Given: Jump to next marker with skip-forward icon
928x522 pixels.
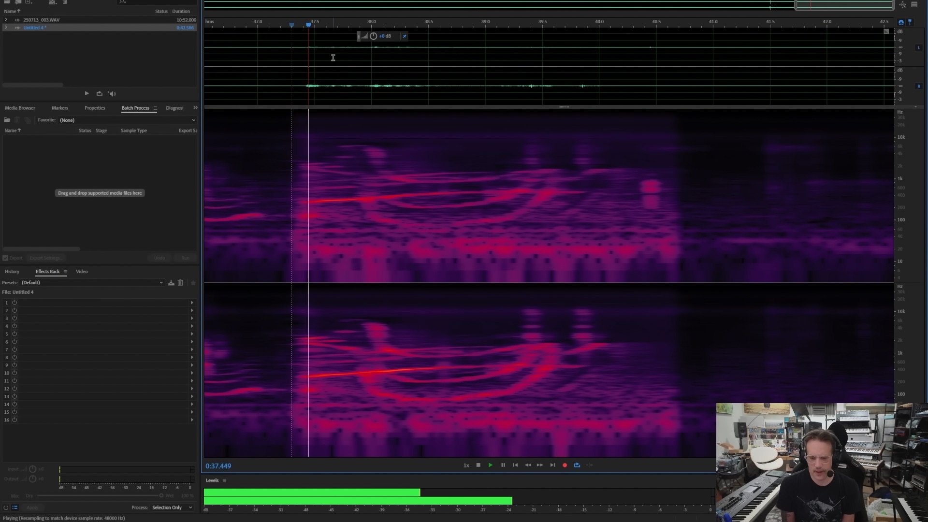Looking at the screenshot, I should point(552,465).
